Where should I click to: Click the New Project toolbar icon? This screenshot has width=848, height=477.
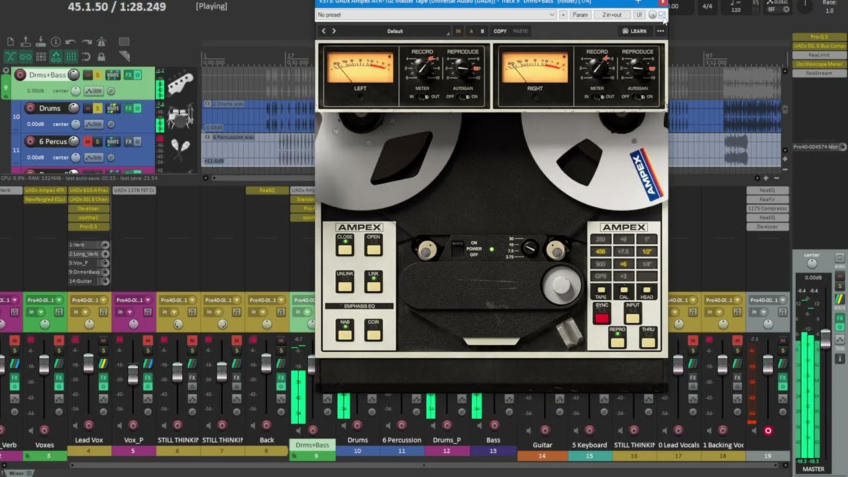(x=11, y=41)
